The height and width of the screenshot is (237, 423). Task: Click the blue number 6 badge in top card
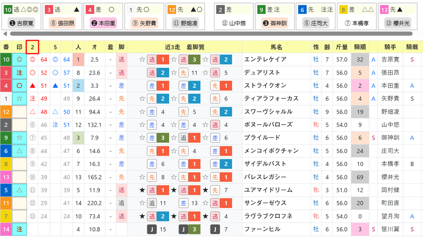coord(302,10)
